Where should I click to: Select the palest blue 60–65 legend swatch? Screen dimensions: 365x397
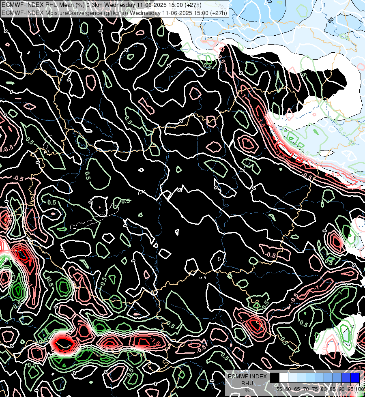click(292, 378)
